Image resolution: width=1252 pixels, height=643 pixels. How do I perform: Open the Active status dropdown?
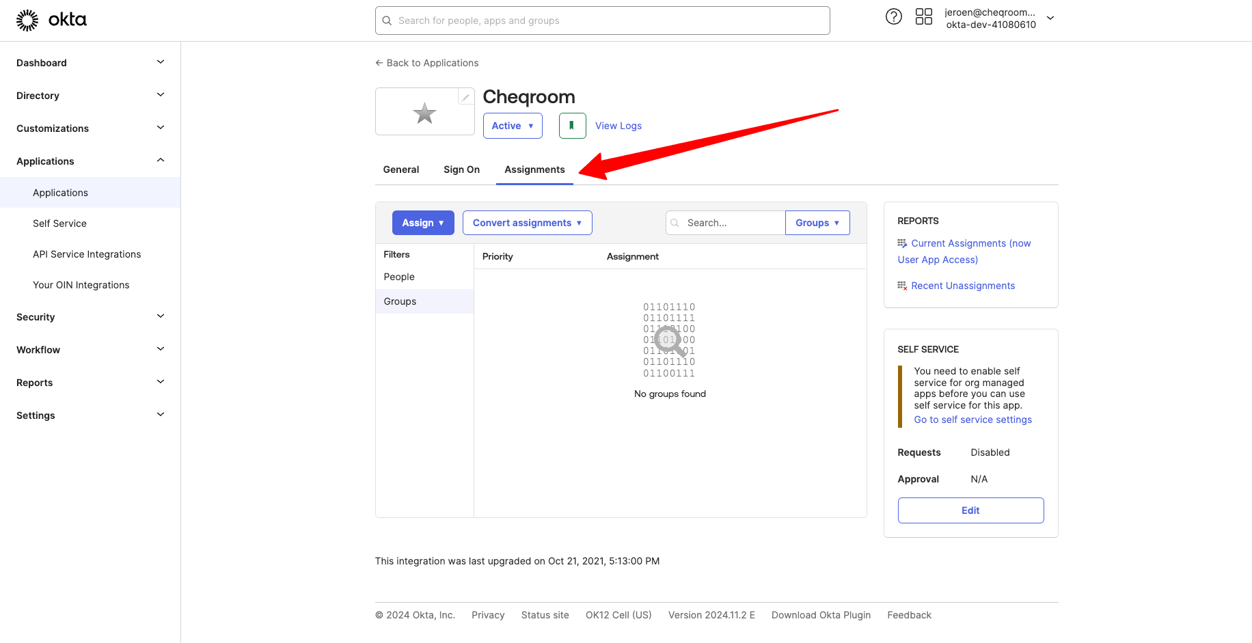(513, 126)
